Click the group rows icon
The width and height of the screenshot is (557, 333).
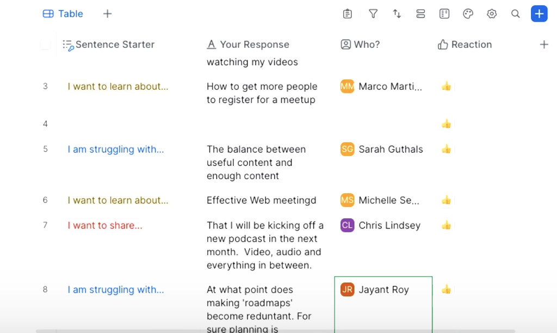[420, 14]
